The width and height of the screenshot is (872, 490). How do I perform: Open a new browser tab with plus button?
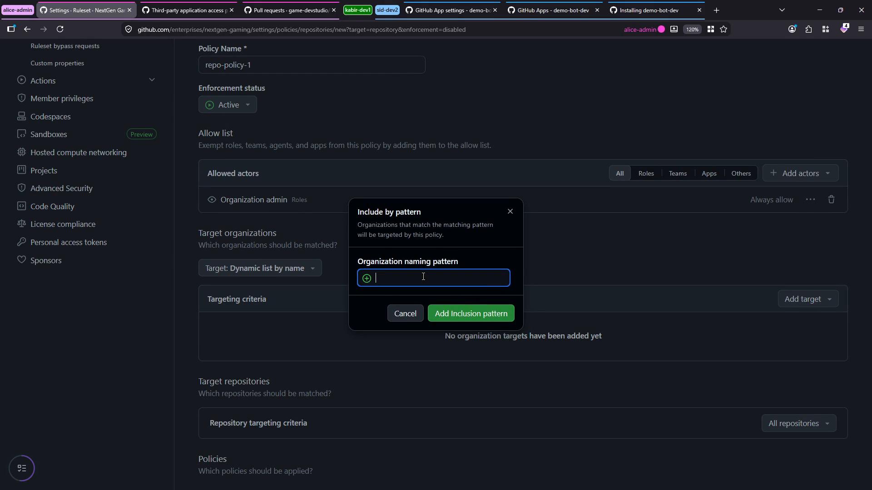(x=717, y=10)
